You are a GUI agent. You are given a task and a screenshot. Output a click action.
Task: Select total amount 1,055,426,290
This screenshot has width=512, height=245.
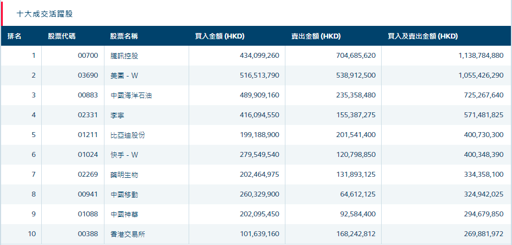481,75
